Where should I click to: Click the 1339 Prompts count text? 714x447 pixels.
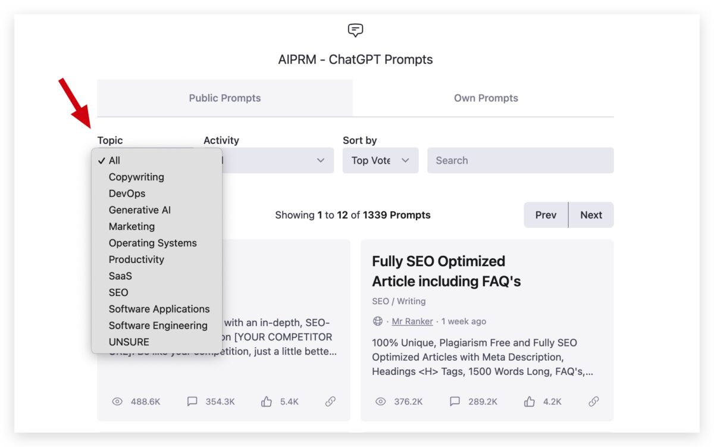click(x=396, y=215)
